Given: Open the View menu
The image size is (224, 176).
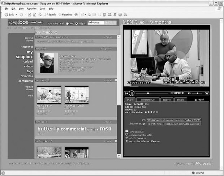Looking at the screenshot, I should click(21, 9).
